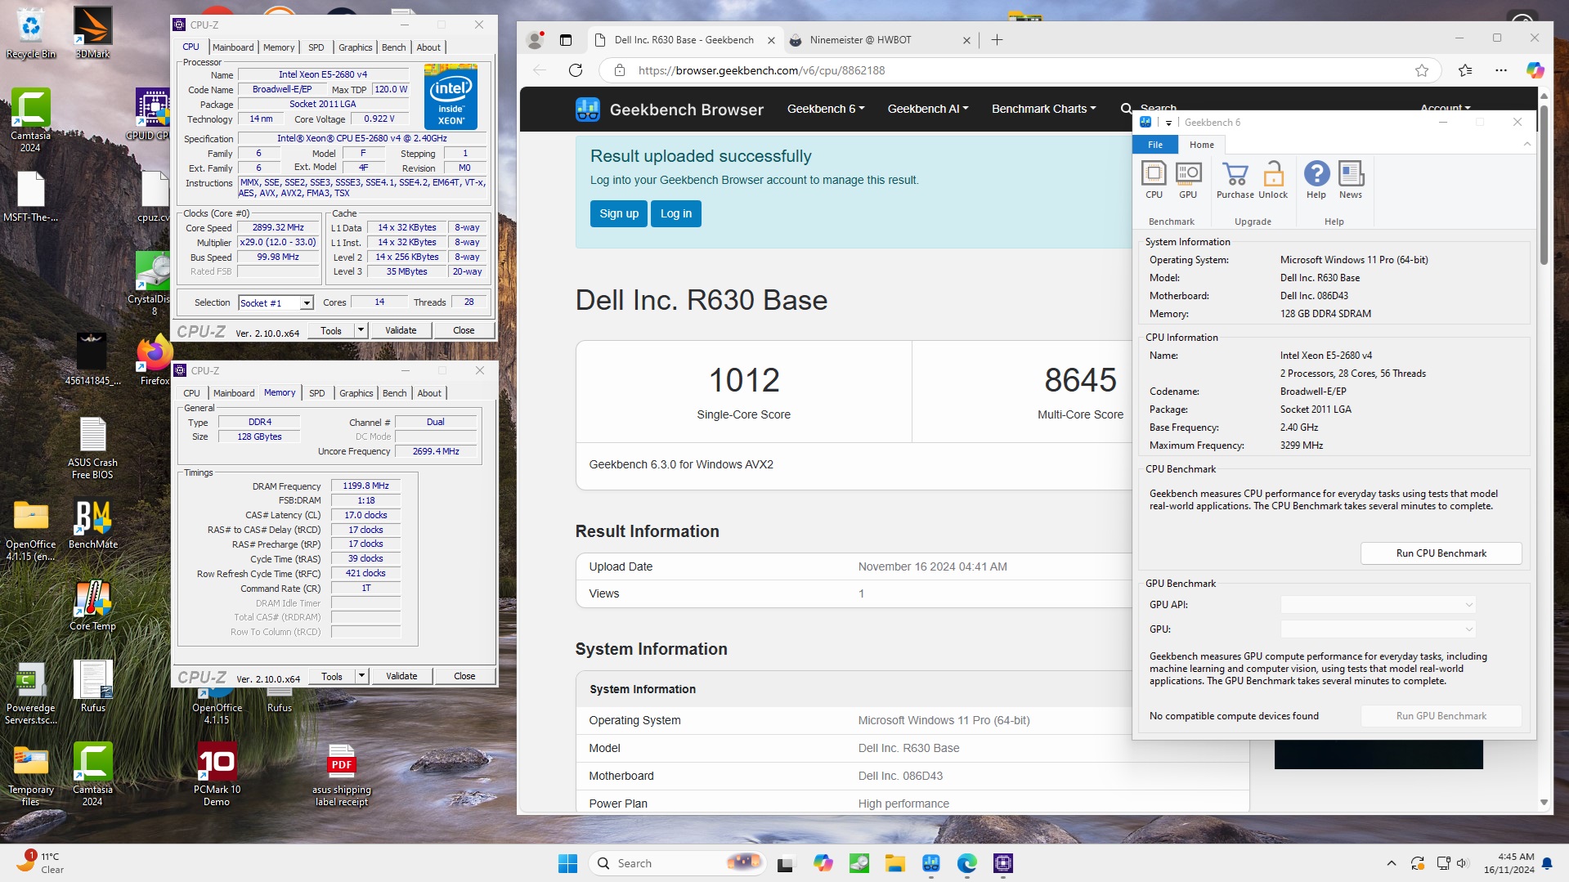Open Copilot icon in Edge toolbar
The height and width of the screenshot is (882, 1569).
pos(1535,70)
